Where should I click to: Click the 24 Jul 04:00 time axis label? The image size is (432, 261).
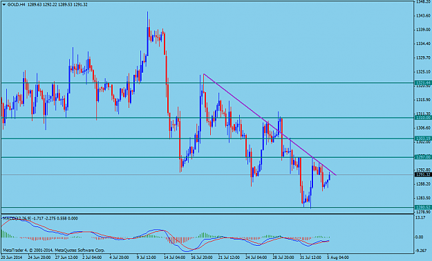pos(256,258)
